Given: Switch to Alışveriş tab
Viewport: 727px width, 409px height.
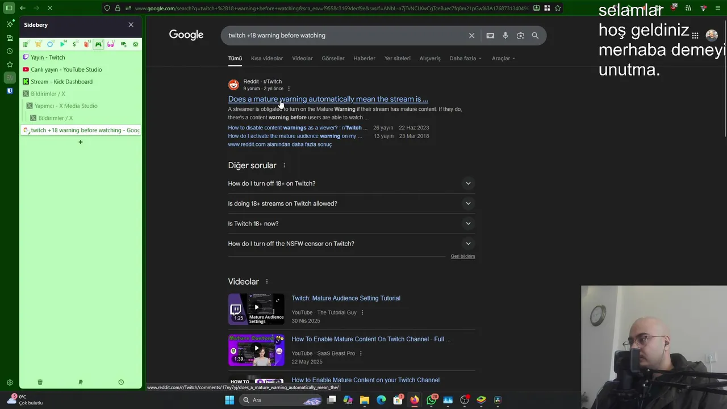Looking at the screenshot, I should click(x=430, y=58).
